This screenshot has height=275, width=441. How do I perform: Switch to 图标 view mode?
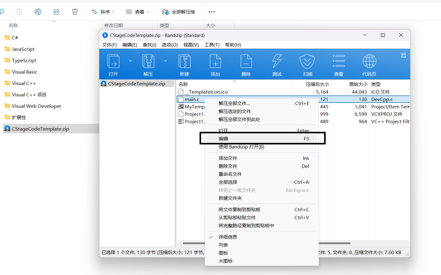[262, 253]
